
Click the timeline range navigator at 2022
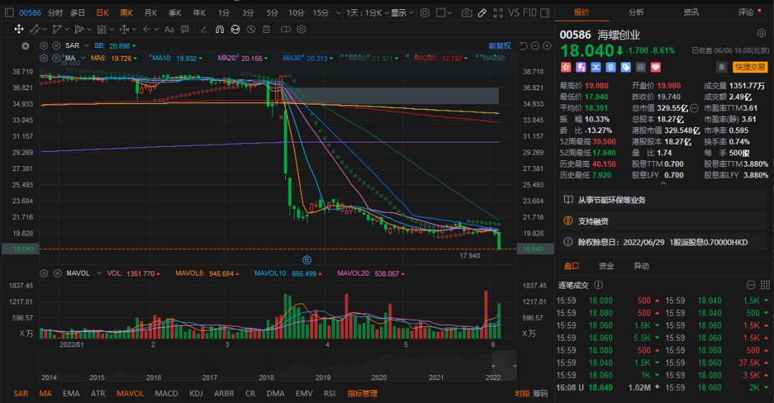click(492, 377)
